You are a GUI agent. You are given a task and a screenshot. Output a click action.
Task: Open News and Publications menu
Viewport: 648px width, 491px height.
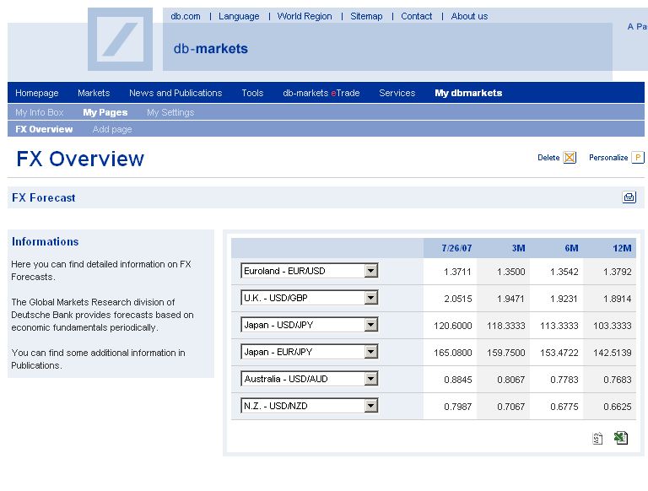click(x=175, y=93)
